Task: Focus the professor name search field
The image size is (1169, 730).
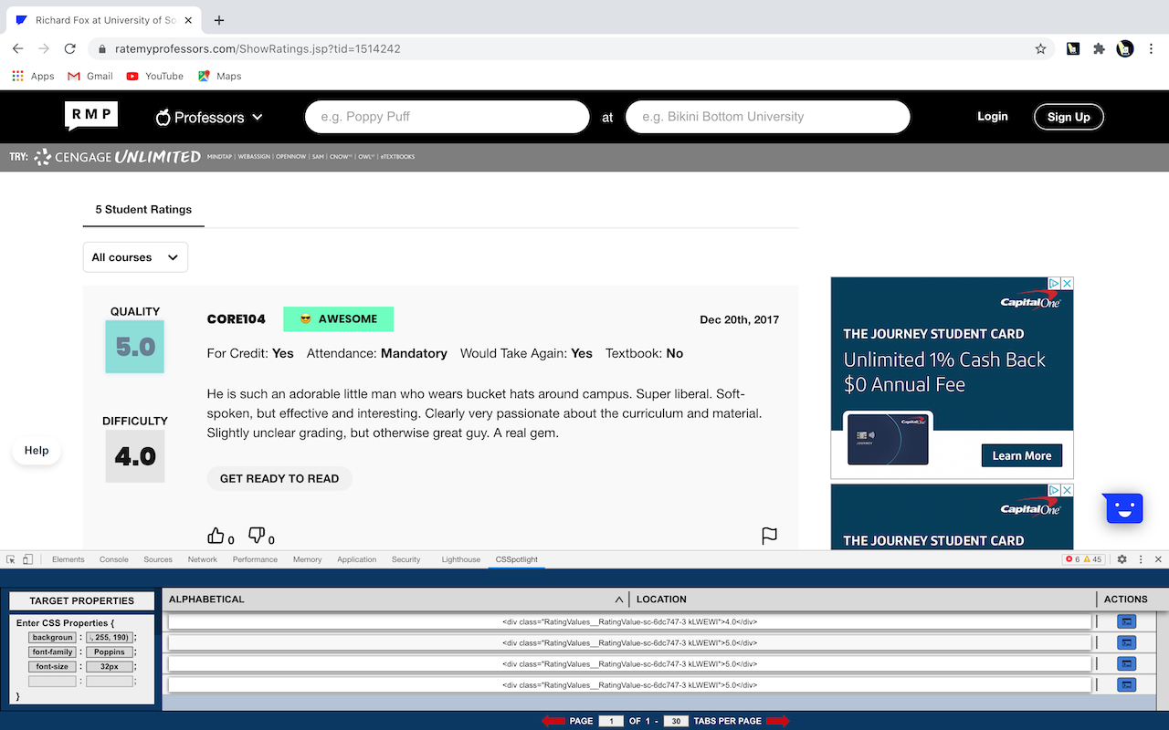Action: click(x=448, y=117)
